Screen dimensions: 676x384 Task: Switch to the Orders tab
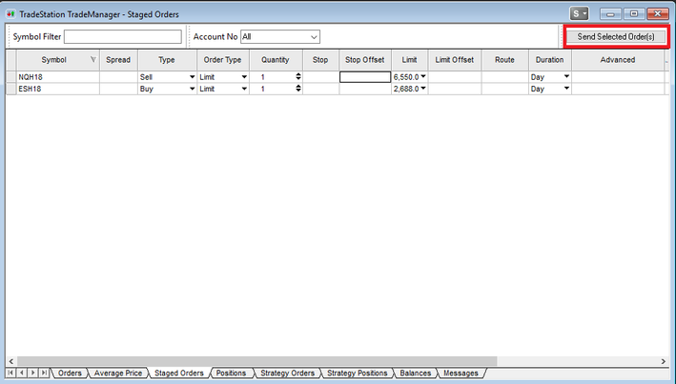coord(70,374)
